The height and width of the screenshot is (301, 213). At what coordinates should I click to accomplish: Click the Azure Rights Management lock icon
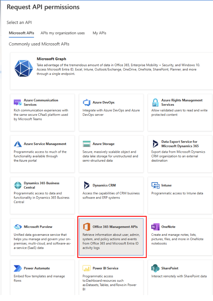point(155,102)
